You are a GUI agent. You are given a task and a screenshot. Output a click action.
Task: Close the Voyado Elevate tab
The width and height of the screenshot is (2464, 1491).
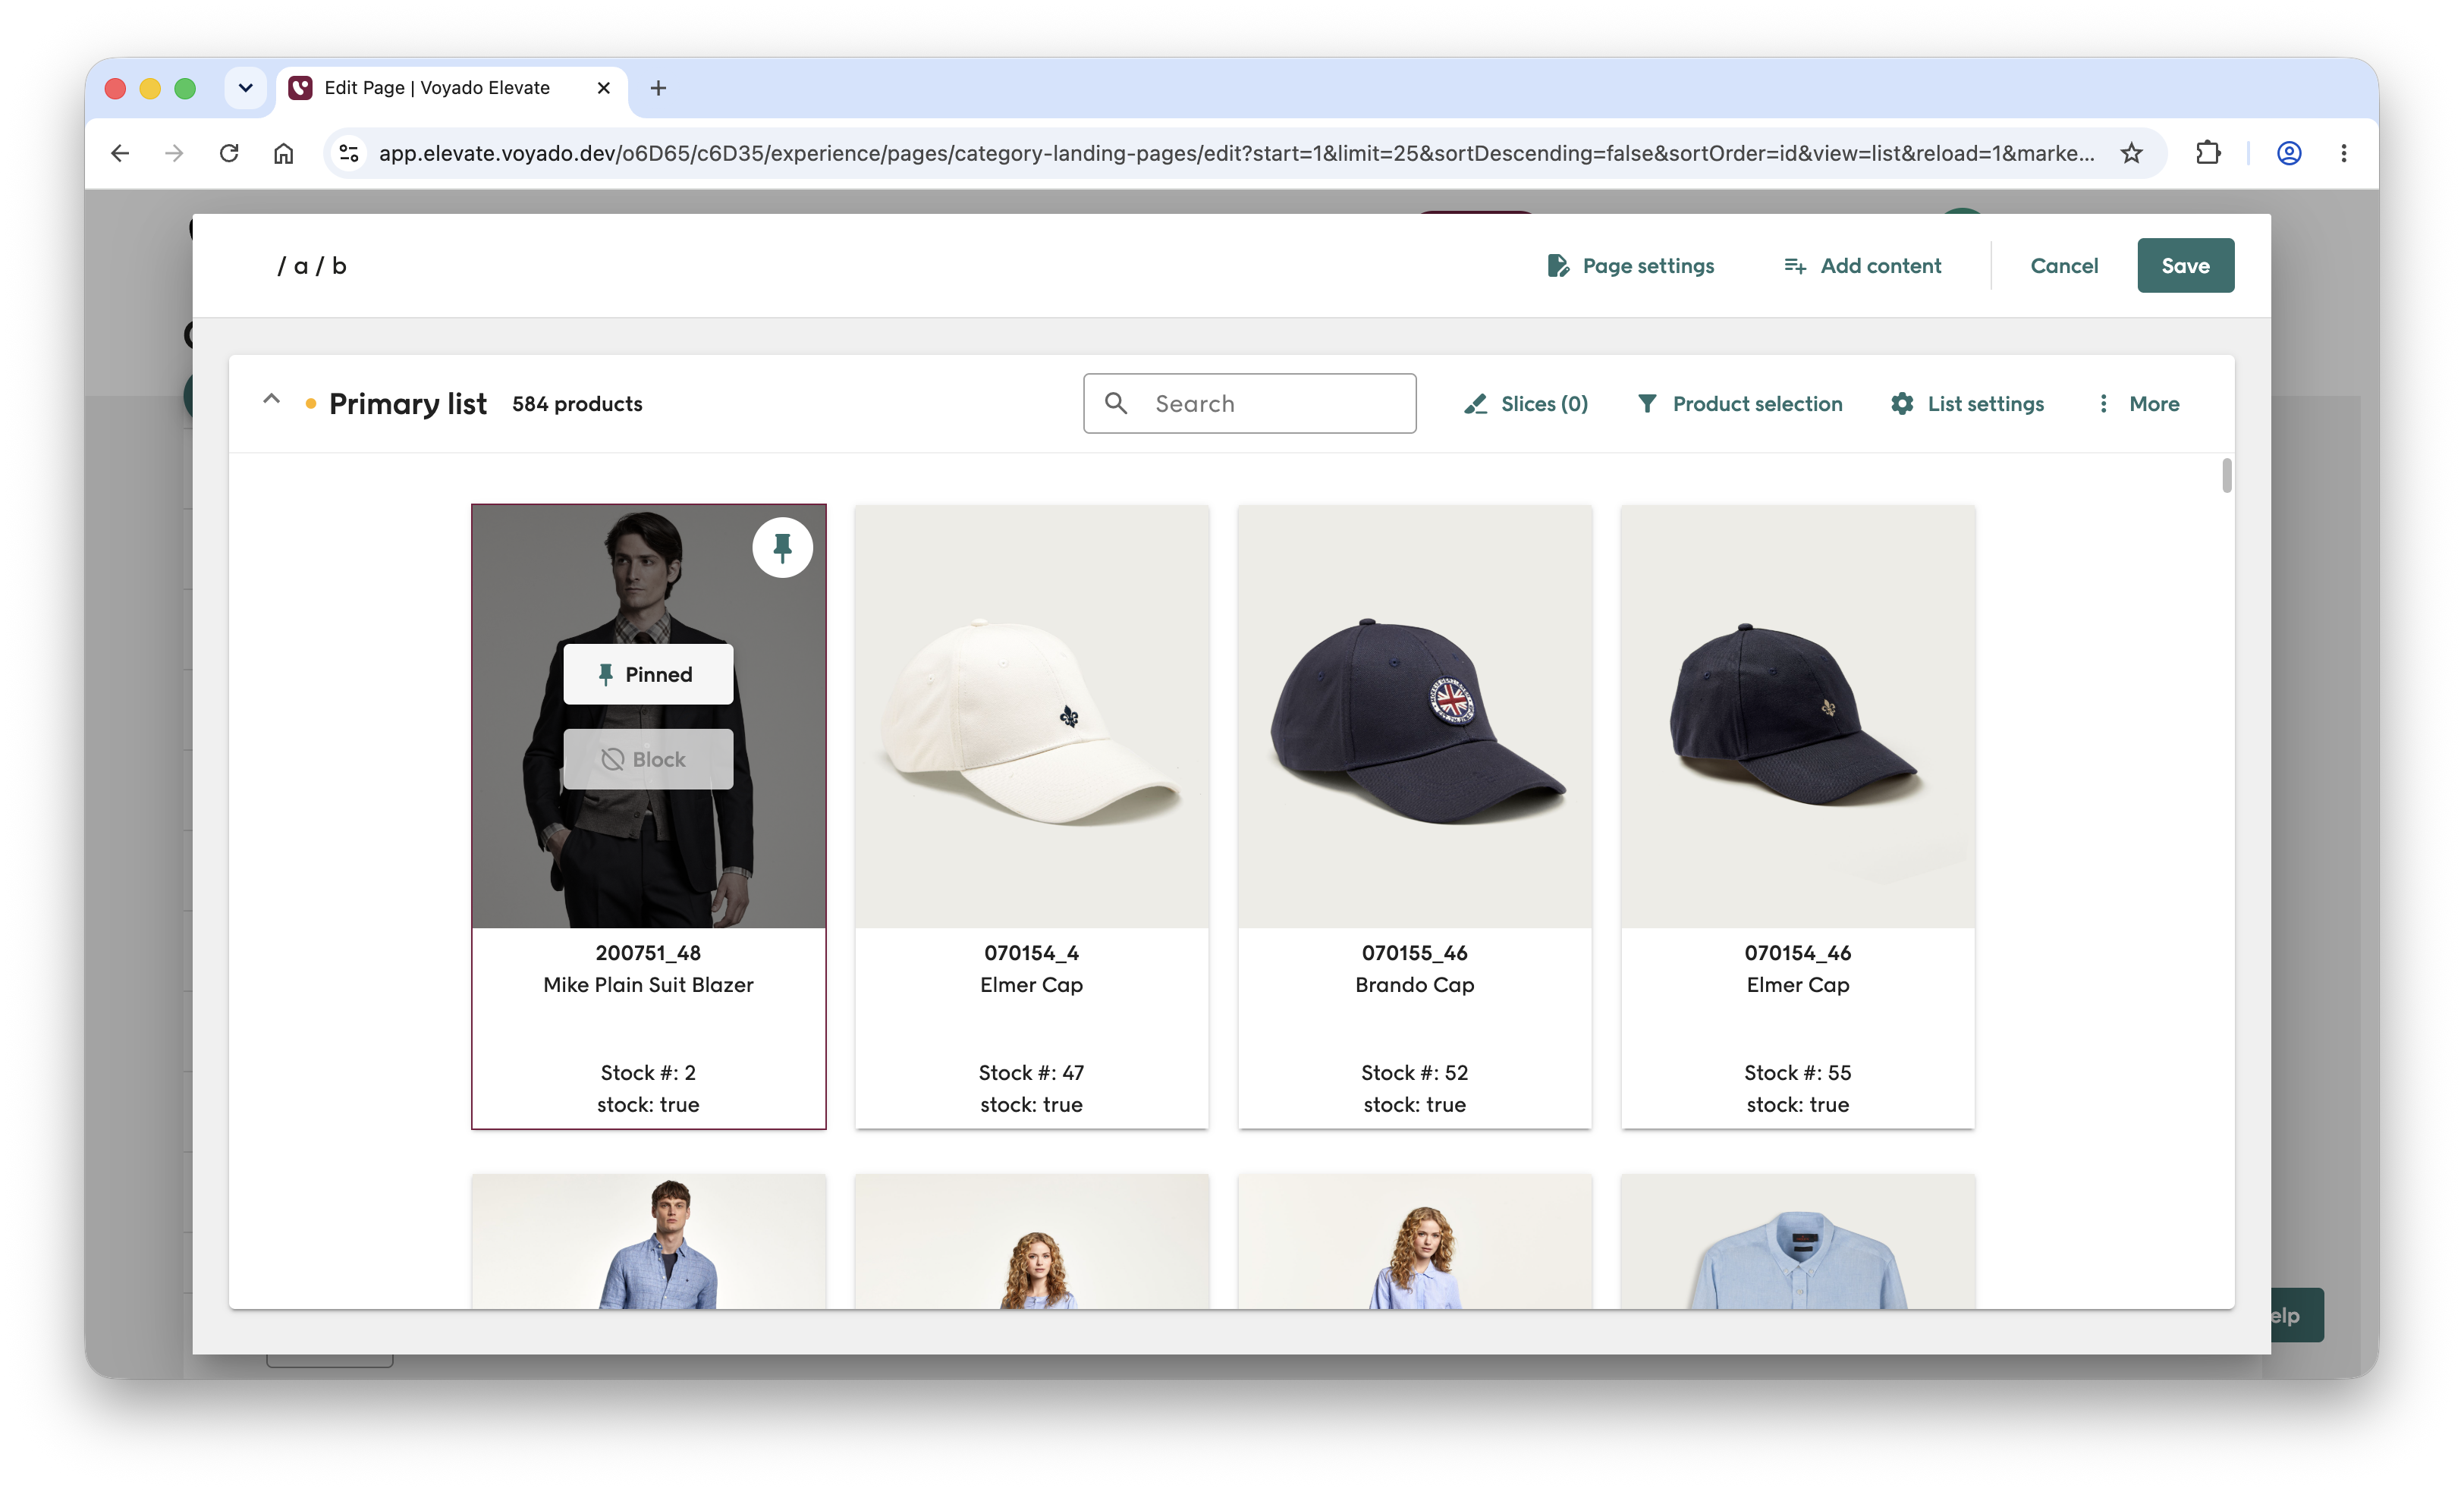coord(603,88)
